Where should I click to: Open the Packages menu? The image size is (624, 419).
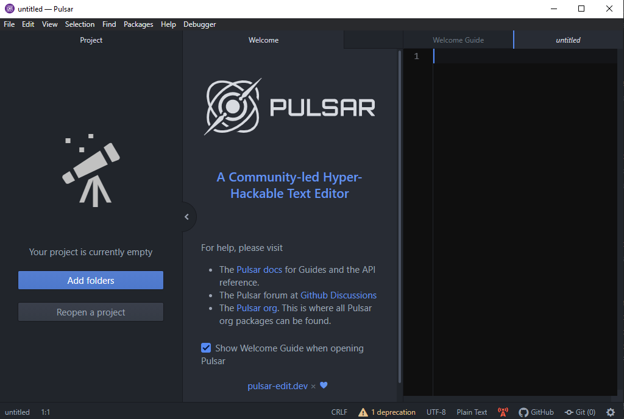coord(138,24)
